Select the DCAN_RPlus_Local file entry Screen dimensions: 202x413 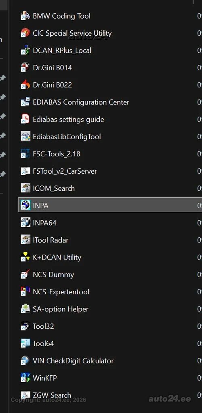pos(110,51)
